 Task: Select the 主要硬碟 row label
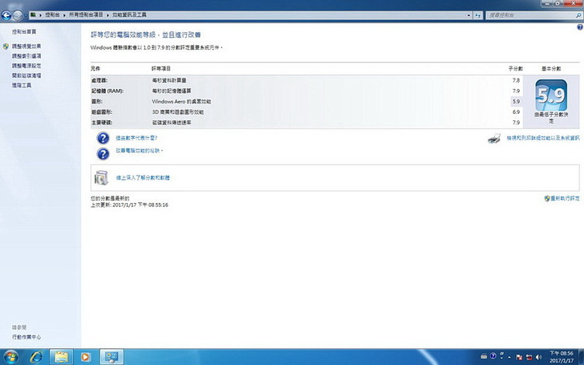pos(102,123)
